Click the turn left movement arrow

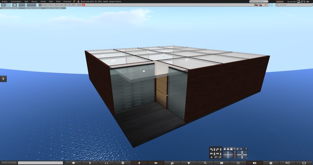coord(211,149)
